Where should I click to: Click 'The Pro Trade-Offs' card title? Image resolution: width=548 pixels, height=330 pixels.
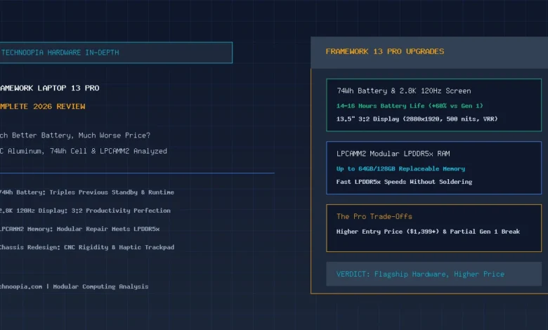click(x=374, y=216)
